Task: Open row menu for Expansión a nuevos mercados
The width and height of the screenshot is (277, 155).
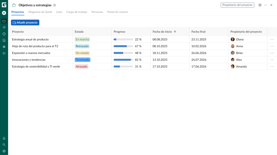Action: click(272, 53)
